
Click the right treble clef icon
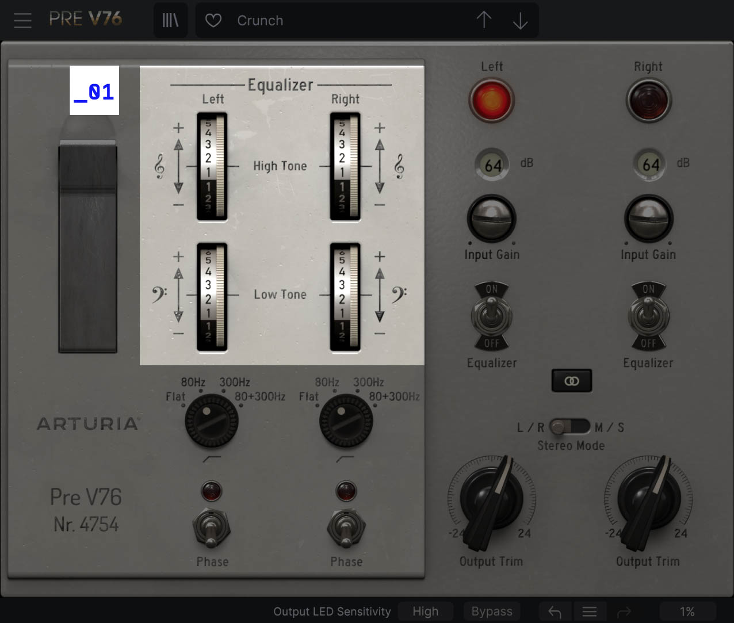[x=399, y=167]
